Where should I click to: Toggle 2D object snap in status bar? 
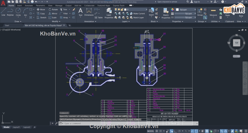[196, 131]
